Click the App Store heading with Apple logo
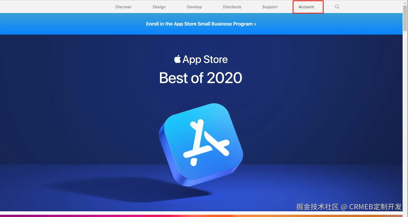Screen dimensions: 408x217 [201, 59]
